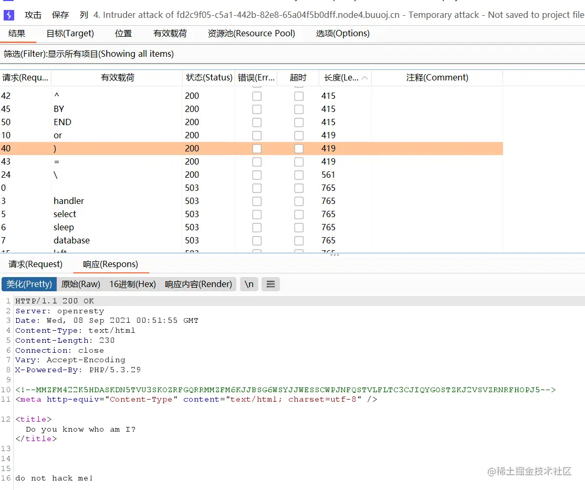
Task: Select the row with backslash payload
Action: tap(252, 175)
